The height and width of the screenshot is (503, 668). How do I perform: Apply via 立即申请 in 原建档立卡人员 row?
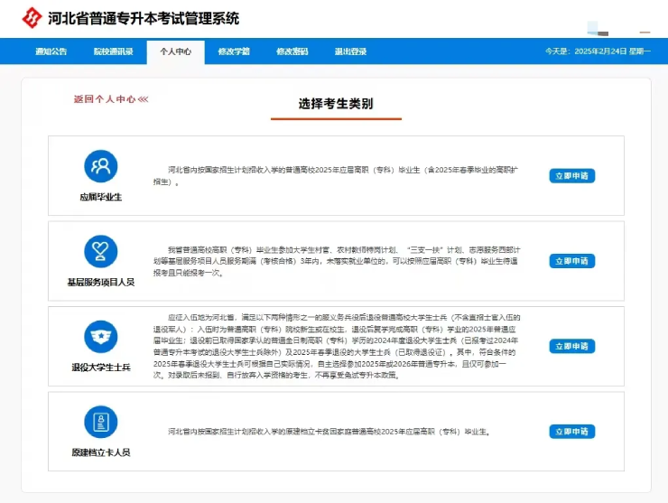click(x=571, y=432)
